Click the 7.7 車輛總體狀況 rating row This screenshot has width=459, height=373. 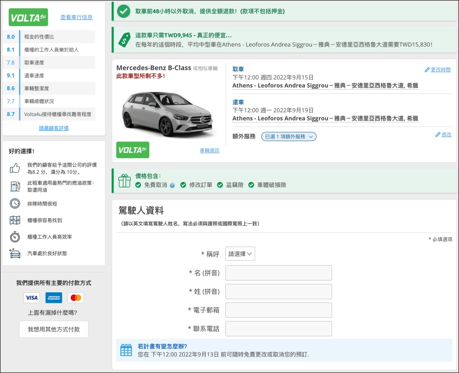pyautogui.click(x=49, y=101)
